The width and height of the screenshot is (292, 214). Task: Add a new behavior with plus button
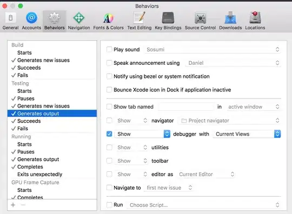(x=13, y=205)
